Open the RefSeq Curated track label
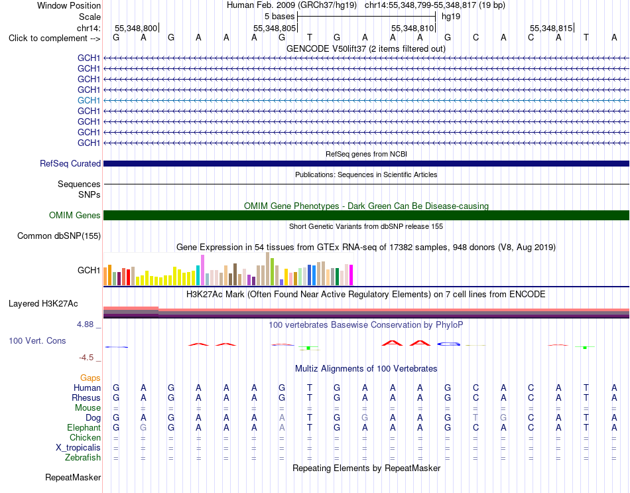The height and width of the screenshot is (493, 630). [x=70, y=163]
